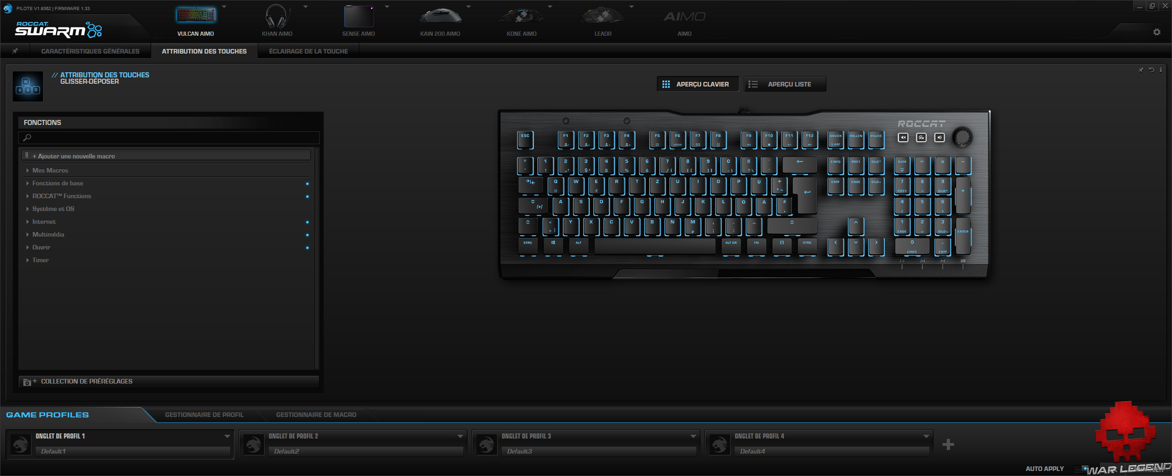Select the FN key on keyboard preview

756,246
